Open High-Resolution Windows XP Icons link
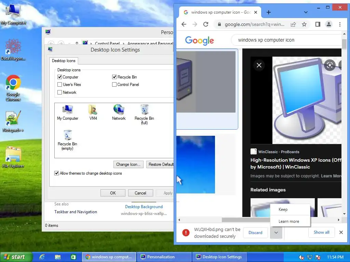This screenshot has width=350, height=262. pos(296,163)
